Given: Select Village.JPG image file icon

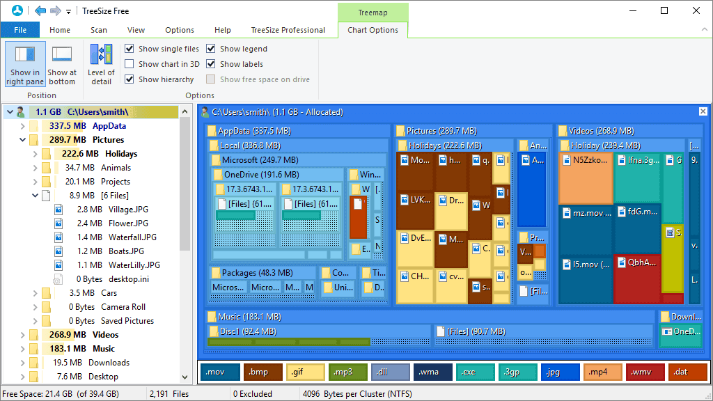Looking at the screenshot, I should coord(58,210).
